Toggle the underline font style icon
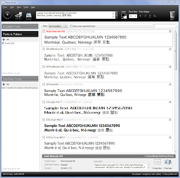 [150, 16]
